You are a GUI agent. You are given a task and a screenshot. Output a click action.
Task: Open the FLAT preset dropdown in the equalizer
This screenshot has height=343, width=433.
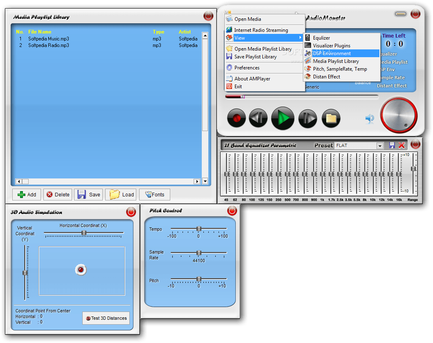(x=380, y=146)
